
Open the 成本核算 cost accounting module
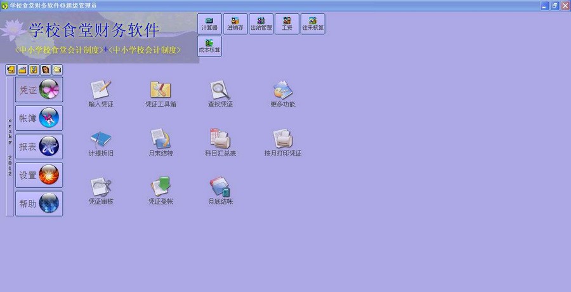(209, 46)
